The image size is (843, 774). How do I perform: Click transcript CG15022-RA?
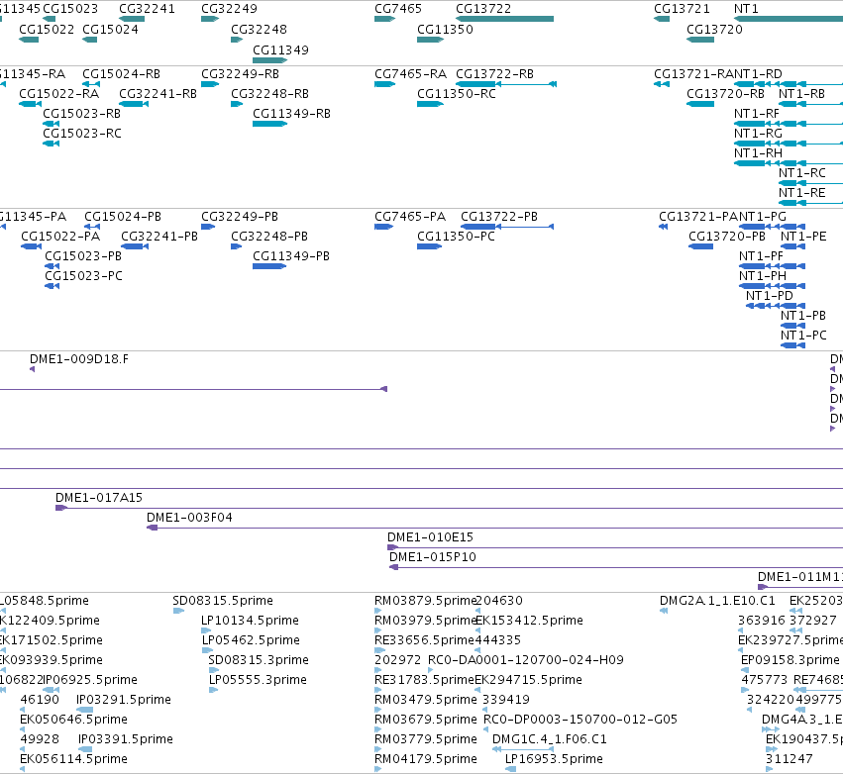(59, 93)
